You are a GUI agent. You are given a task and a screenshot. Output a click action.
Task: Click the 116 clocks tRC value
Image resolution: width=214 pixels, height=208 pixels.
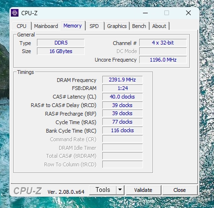click(x=122, y=130)
